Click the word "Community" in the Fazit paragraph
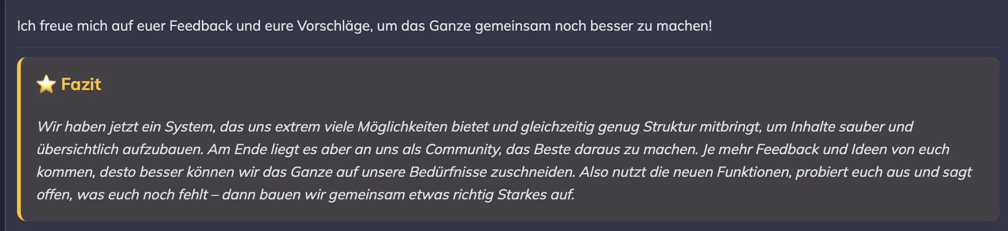Image resolution: width=1008 pixels, height=231 pixels. [x=463, y=149]
